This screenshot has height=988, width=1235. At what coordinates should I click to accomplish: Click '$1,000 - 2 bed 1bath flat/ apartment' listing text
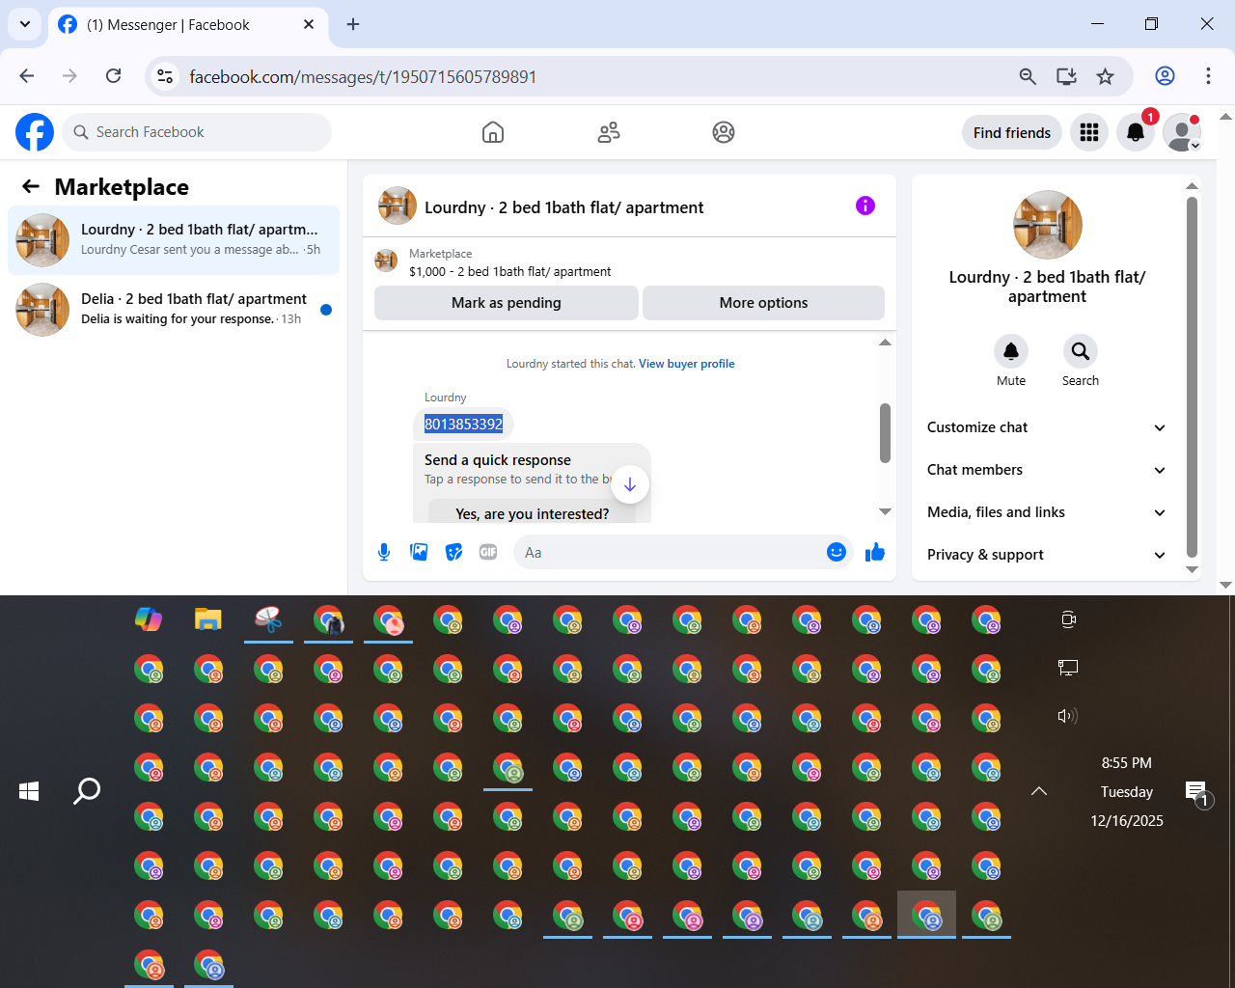tap(509, 272)
